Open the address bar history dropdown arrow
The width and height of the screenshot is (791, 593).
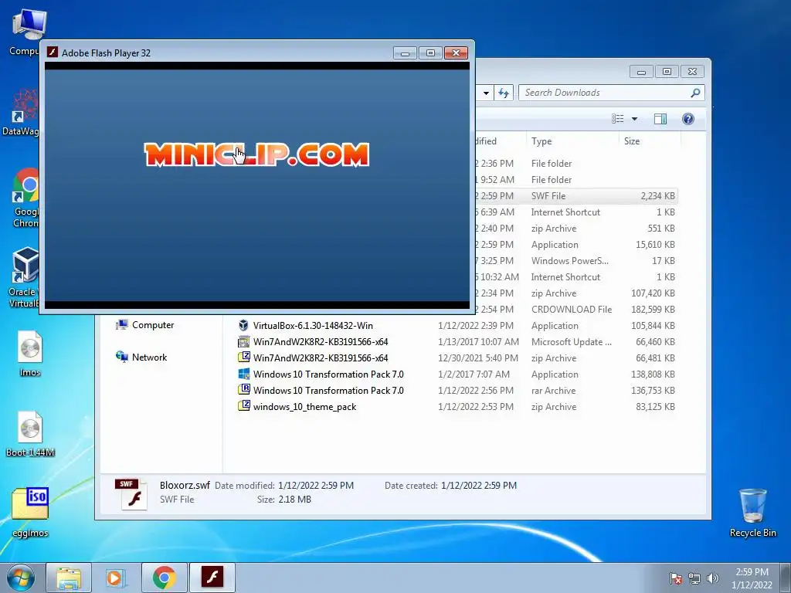[x=486, y=93]
